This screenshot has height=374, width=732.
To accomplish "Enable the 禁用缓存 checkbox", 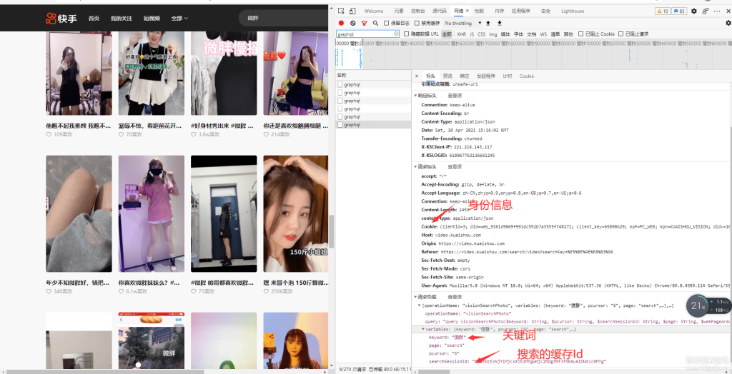I will [x=417, y=23].
